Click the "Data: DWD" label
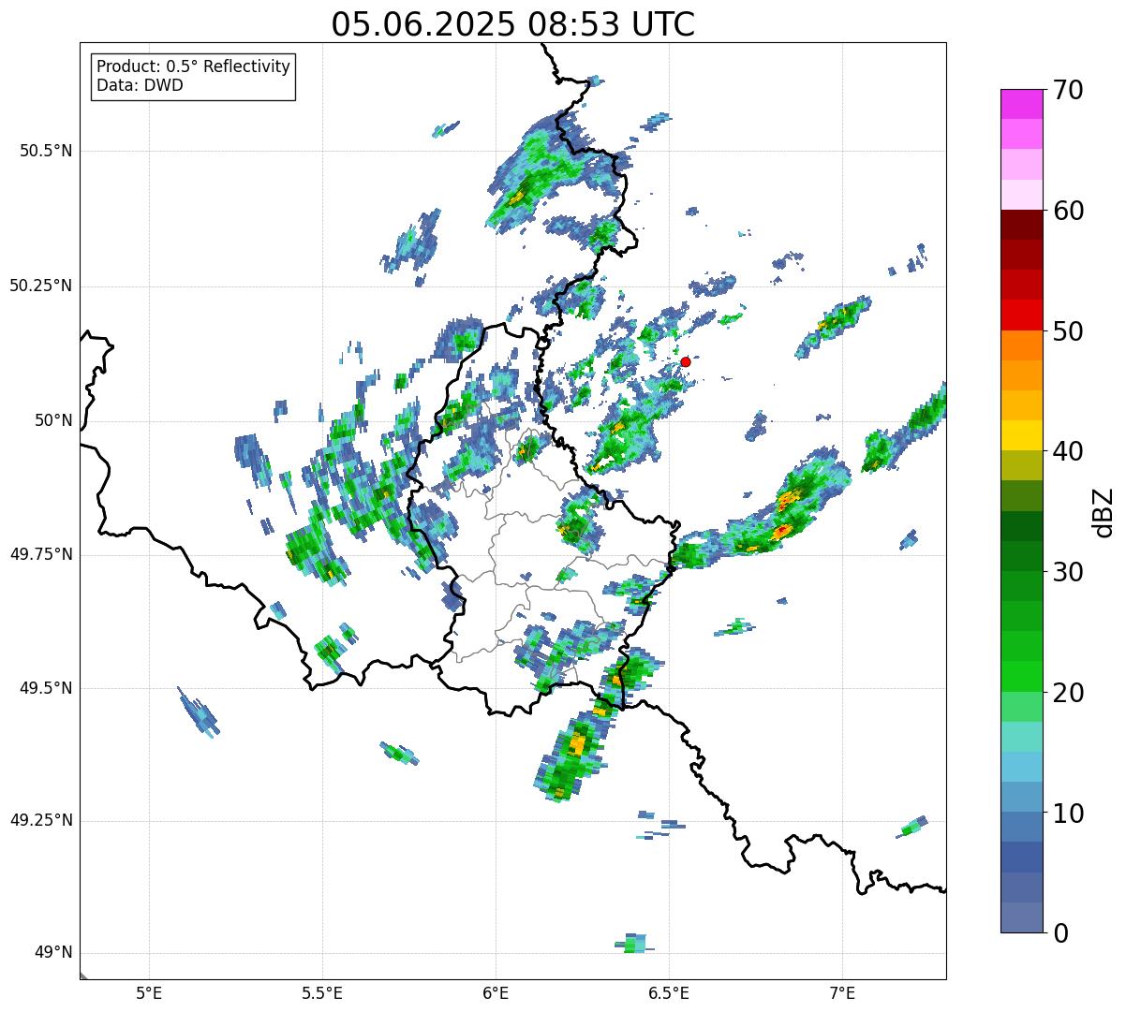This screenshot has width=1126, height=1012. (140, 85)
